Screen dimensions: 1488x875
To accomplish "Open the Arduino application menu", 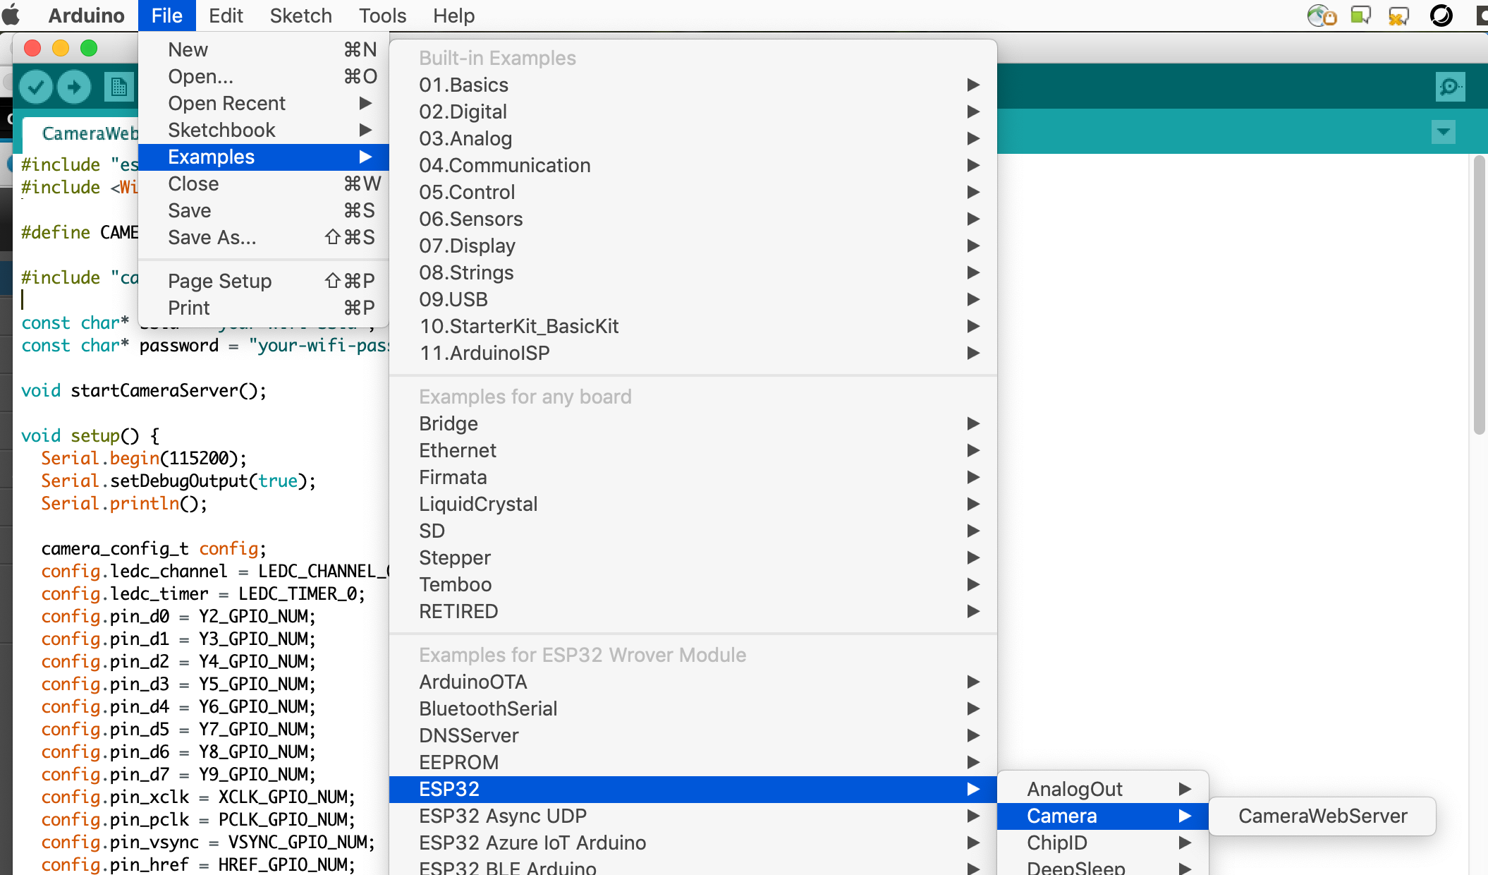I will click(x=86, y=16).
